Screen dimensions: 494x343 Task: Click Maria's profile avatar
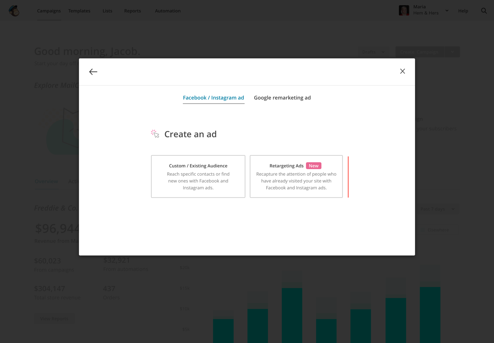404,10
